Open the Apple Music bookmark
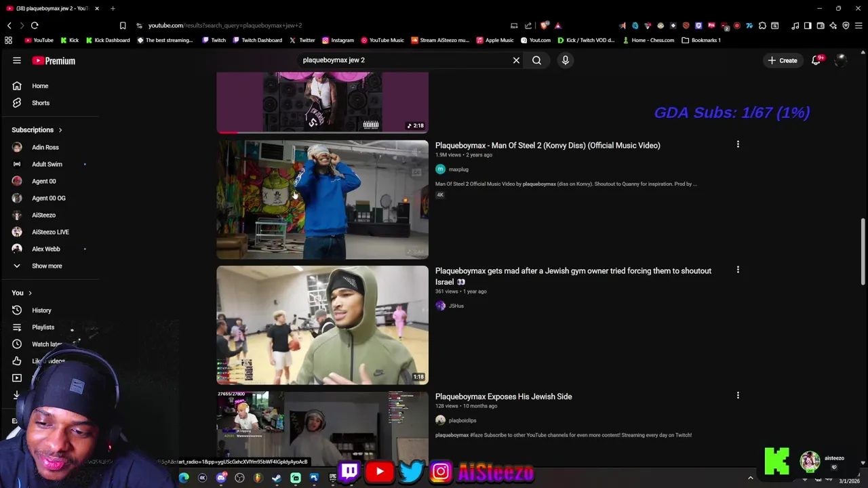This screenshot has height=488, width=868. tap(495, 40)
